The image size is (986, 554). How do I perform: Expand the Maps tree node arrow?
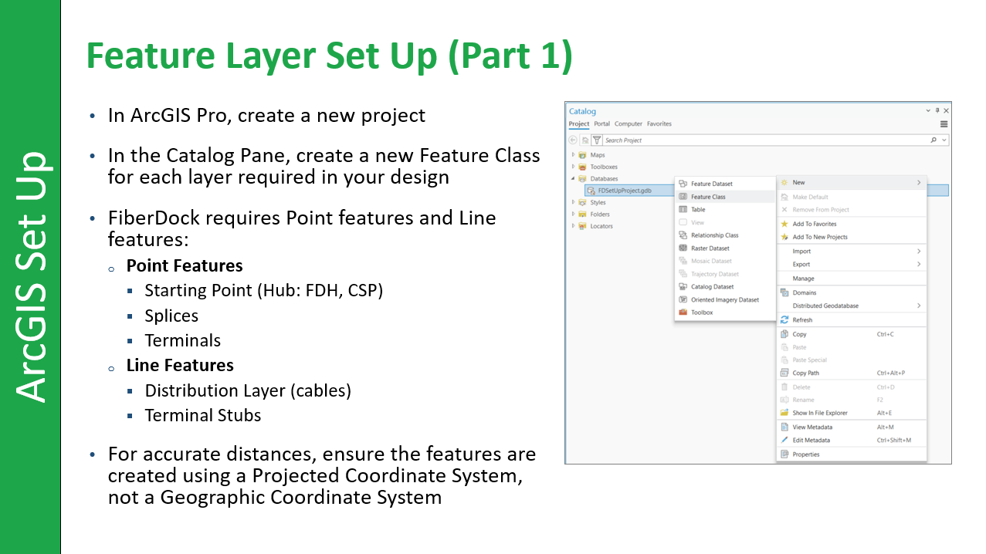573,155
